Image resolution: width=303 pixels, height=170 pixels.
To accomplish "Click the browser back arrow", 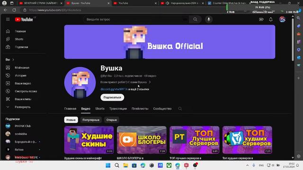I will pyautogui.click(x=5, y=10).
